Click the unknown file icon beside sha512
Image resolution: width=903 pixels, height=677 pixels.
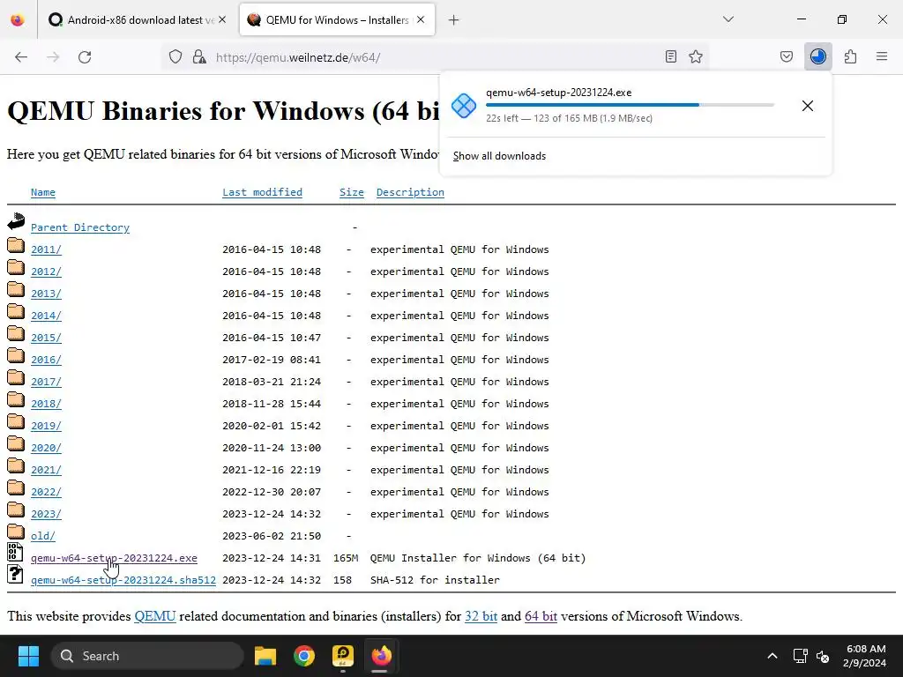[16, 574]
